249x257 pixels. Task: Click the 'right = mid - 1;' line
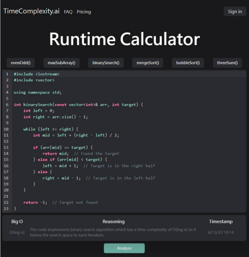[x=61, y=178]
